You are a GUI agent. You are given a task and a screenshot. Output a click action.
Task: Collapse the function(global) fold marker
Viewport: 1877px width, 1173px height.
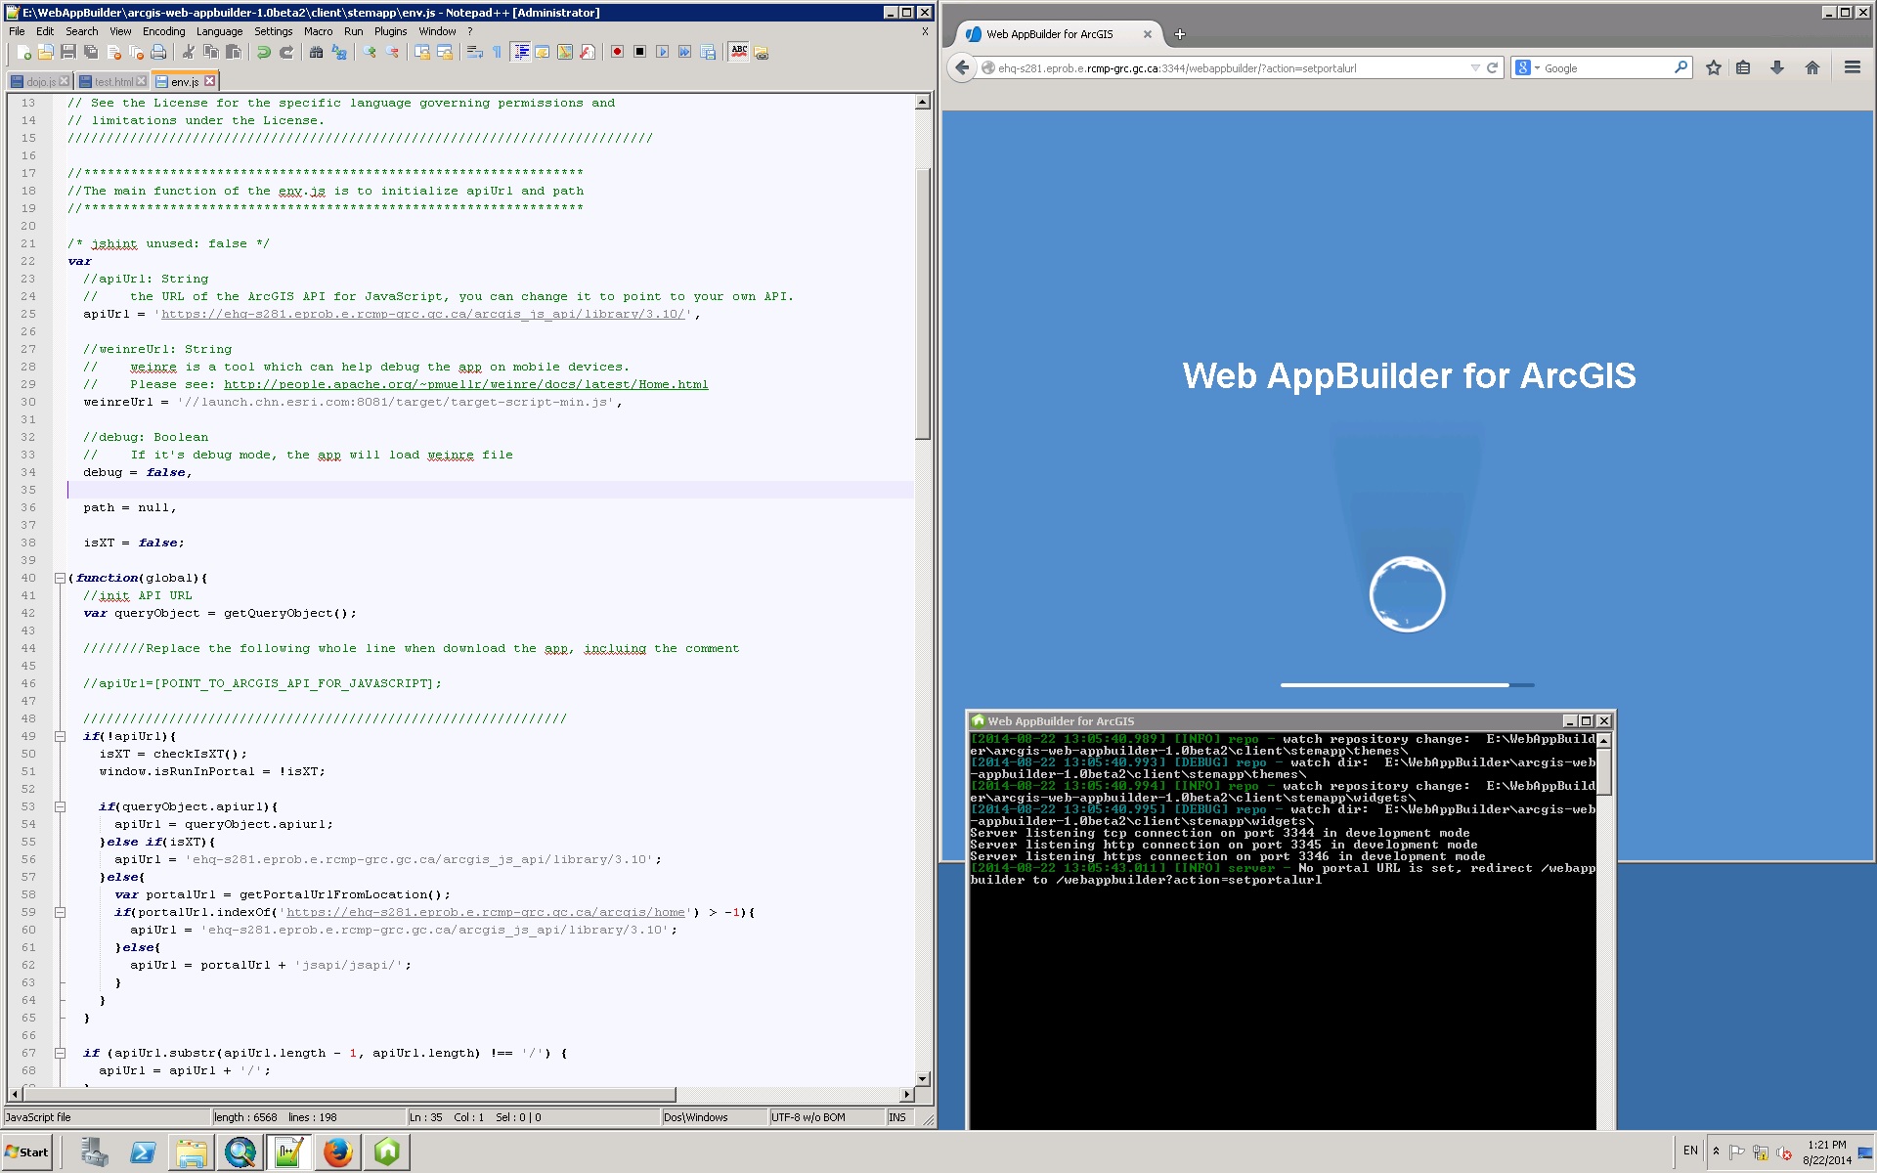coord(60,578)
